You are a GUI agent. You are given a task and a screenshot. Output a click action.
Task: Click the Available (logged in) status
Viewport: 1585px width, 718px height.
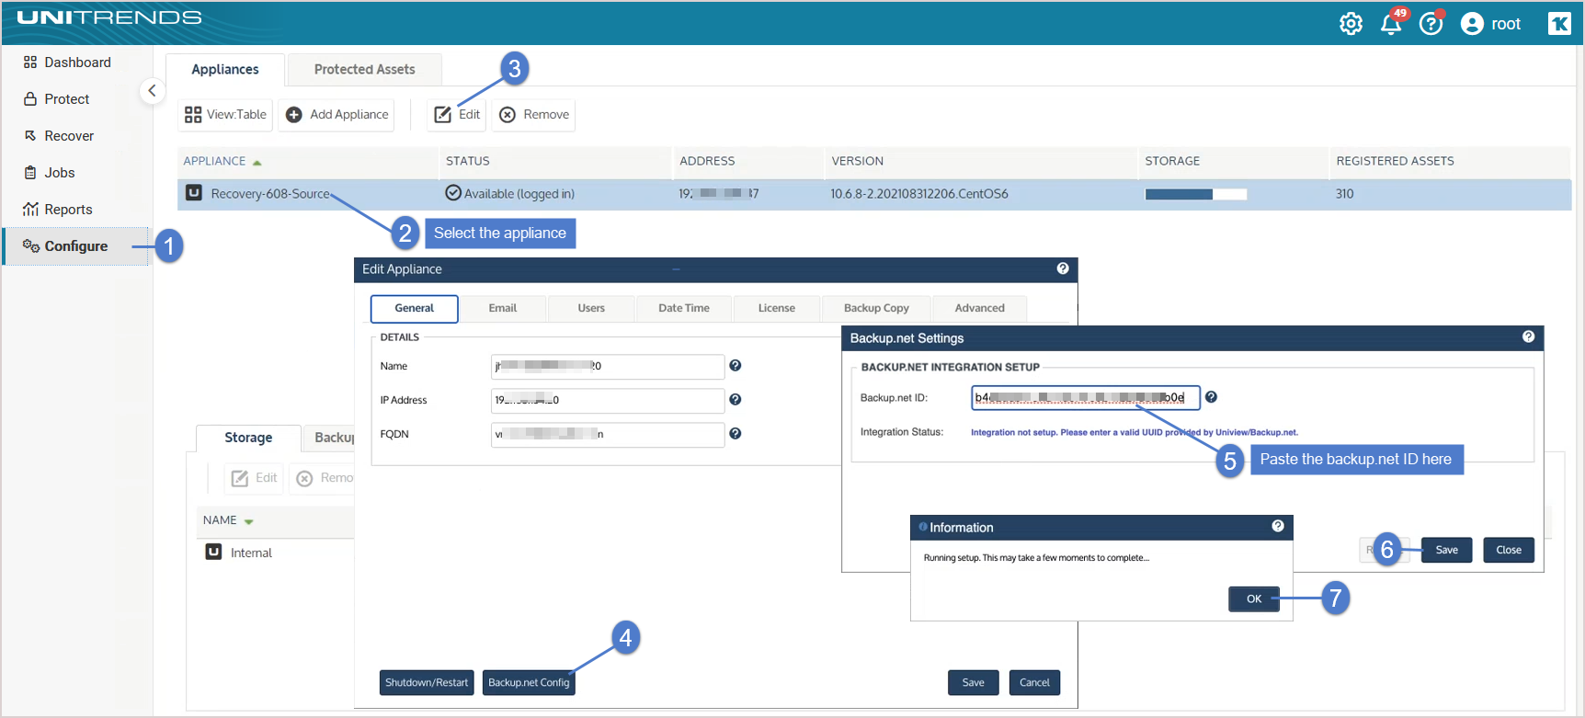510,194
